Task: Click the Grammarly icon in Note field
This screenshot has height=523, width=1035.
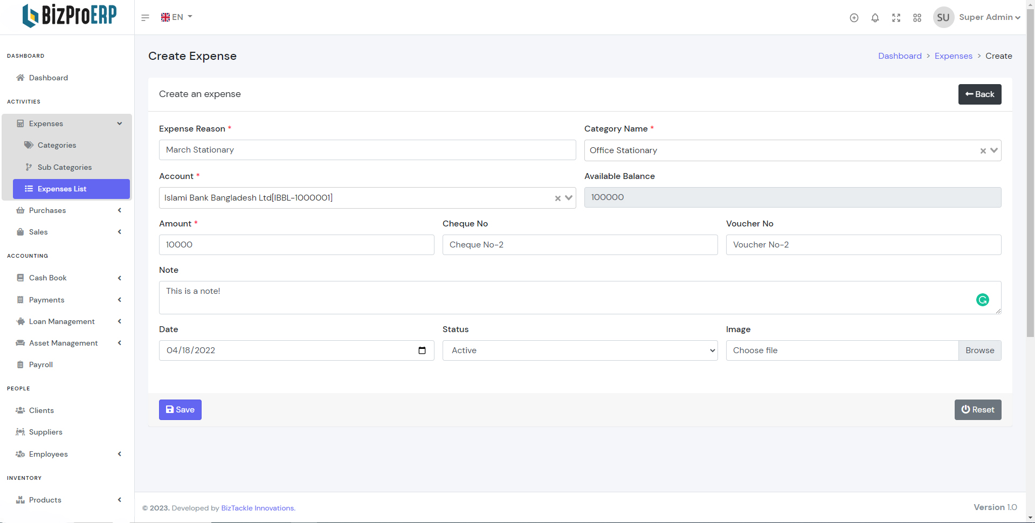Action: [982, 300]
